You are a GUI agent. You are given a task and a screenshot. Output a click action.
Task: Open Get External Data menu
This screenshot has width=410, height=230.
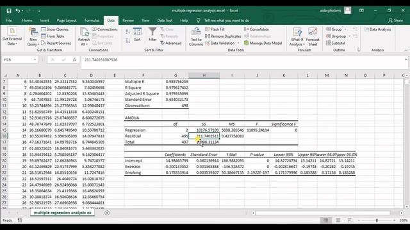point(12,36)
